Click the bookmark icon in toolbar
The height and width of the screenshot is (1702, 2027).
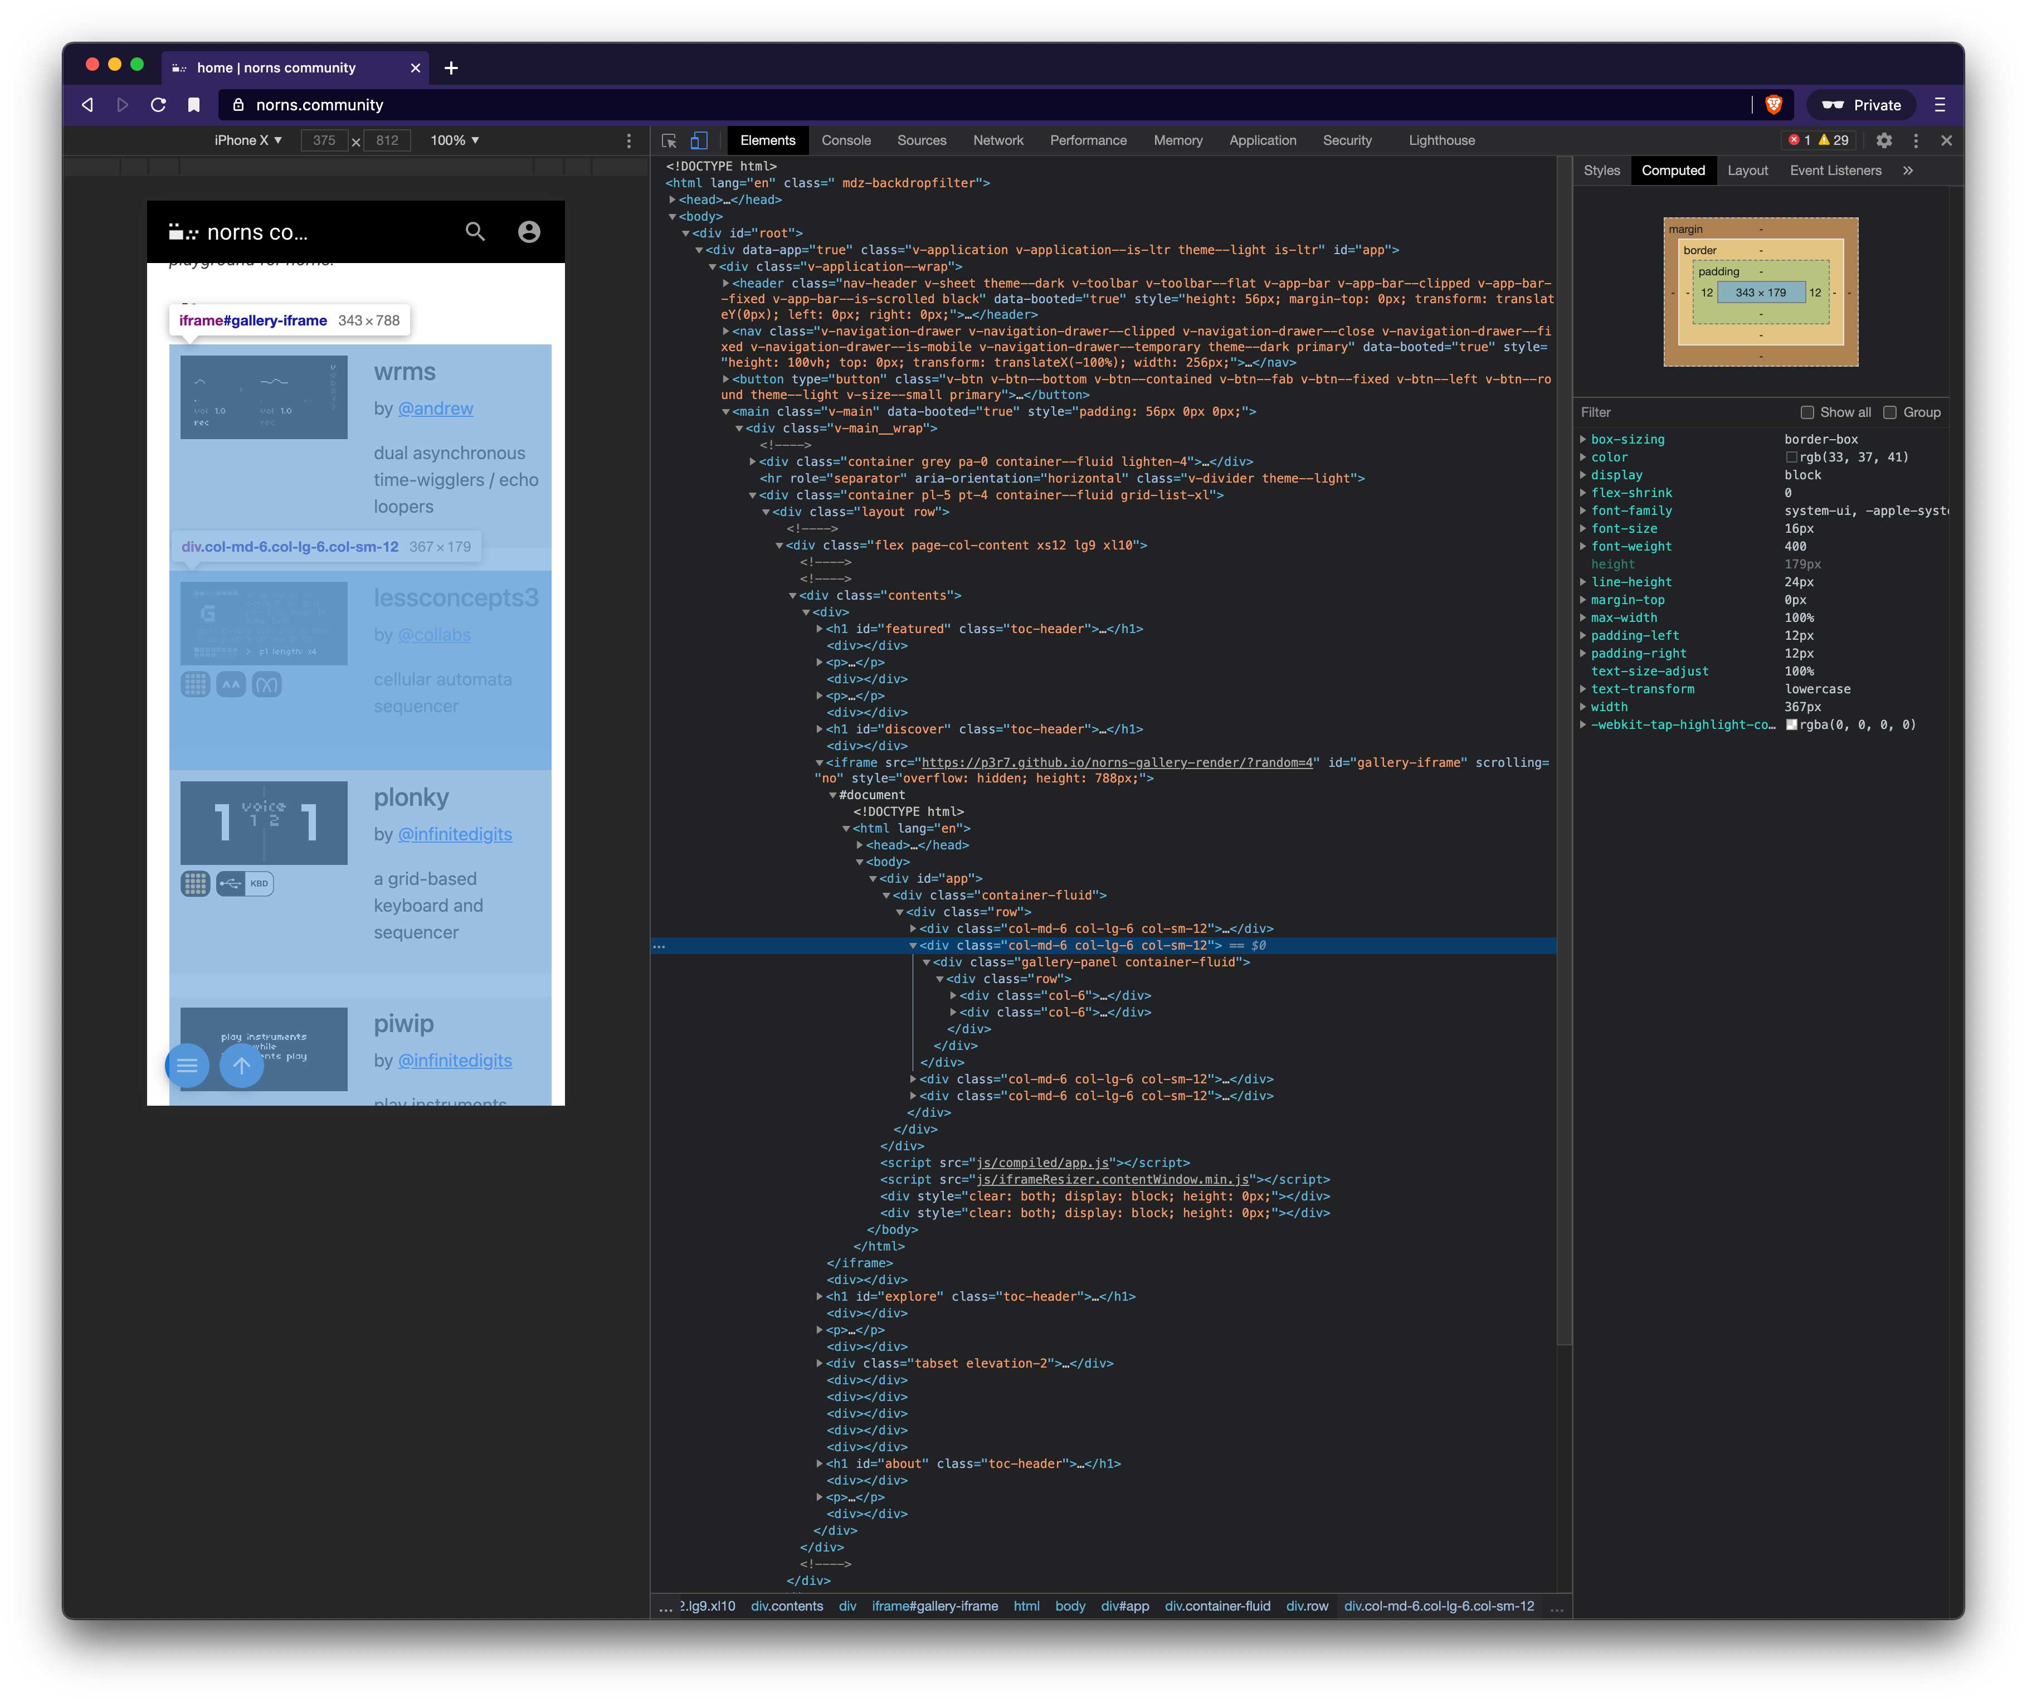194,104
